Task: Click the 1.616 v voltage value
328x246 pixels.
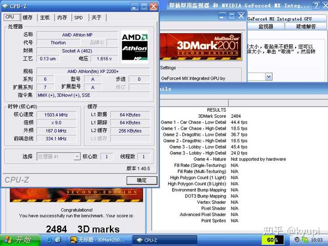Action: [x=104, y=59]
